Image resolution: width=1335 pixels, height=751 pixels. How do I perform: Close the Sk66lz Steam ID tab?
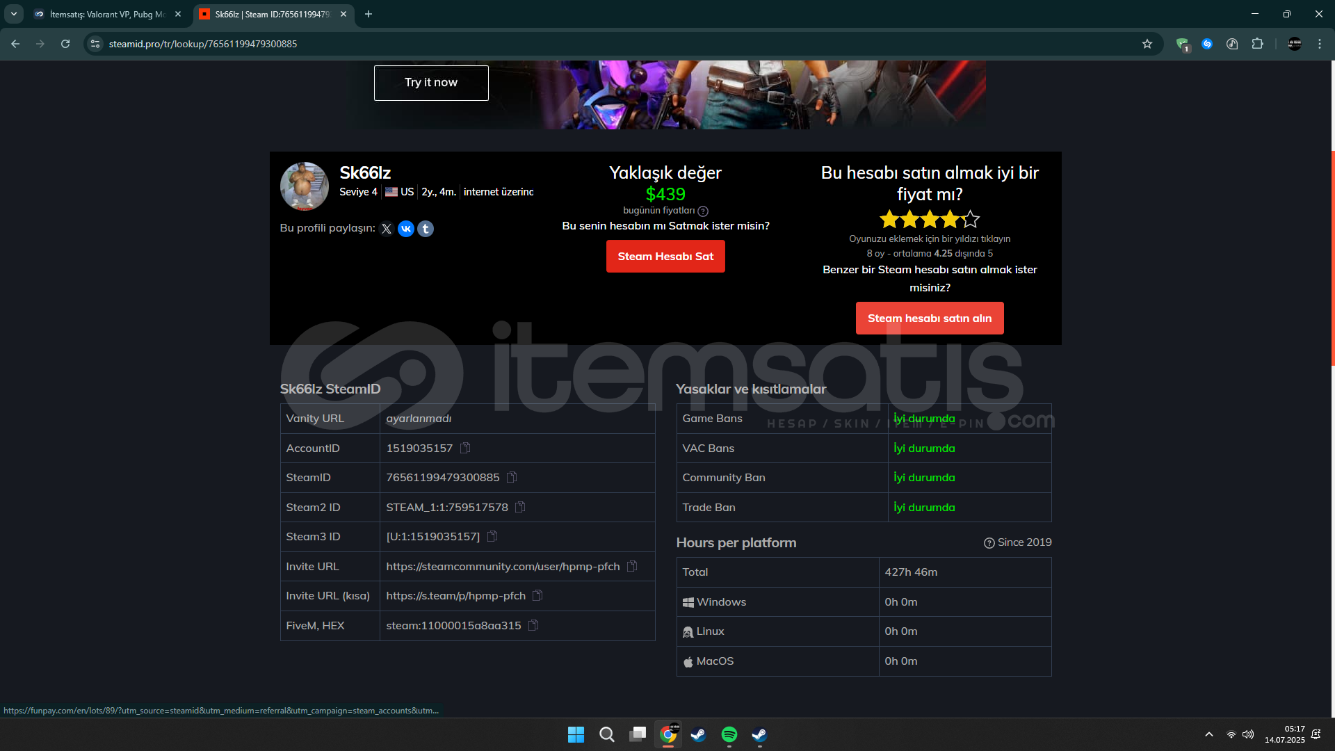tap(343, 14)
